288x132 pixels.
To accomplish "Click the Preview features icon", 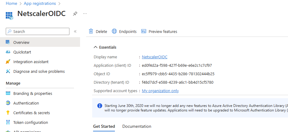I will 144,31.
